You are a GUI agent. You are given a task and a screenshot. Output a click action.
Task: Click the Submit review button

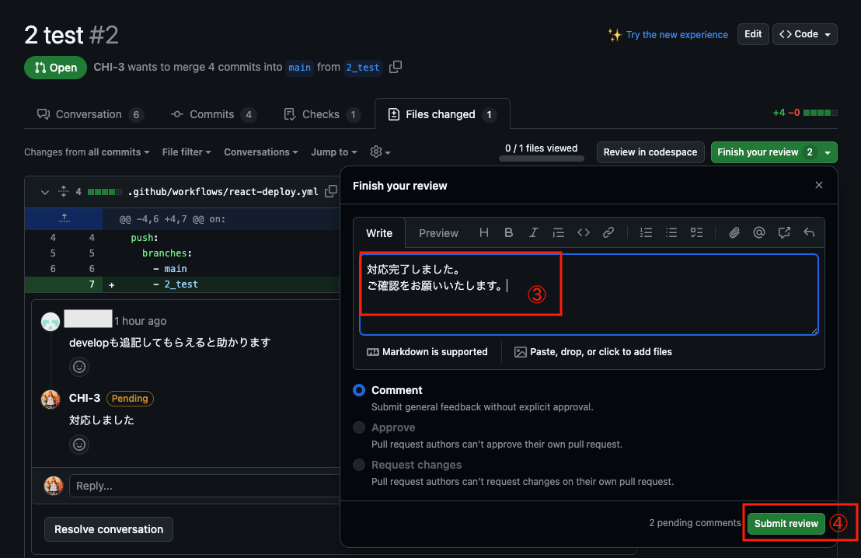pyautogui.click(x=786, y=523)
